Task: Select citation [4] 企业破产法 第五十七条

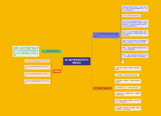Action: [x=37, y=82]
